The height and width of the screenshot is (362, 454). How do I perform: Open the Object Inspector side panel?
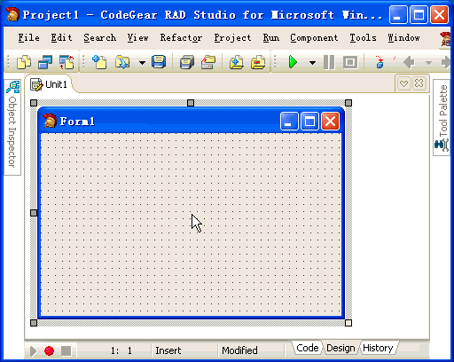coord(12,128)
